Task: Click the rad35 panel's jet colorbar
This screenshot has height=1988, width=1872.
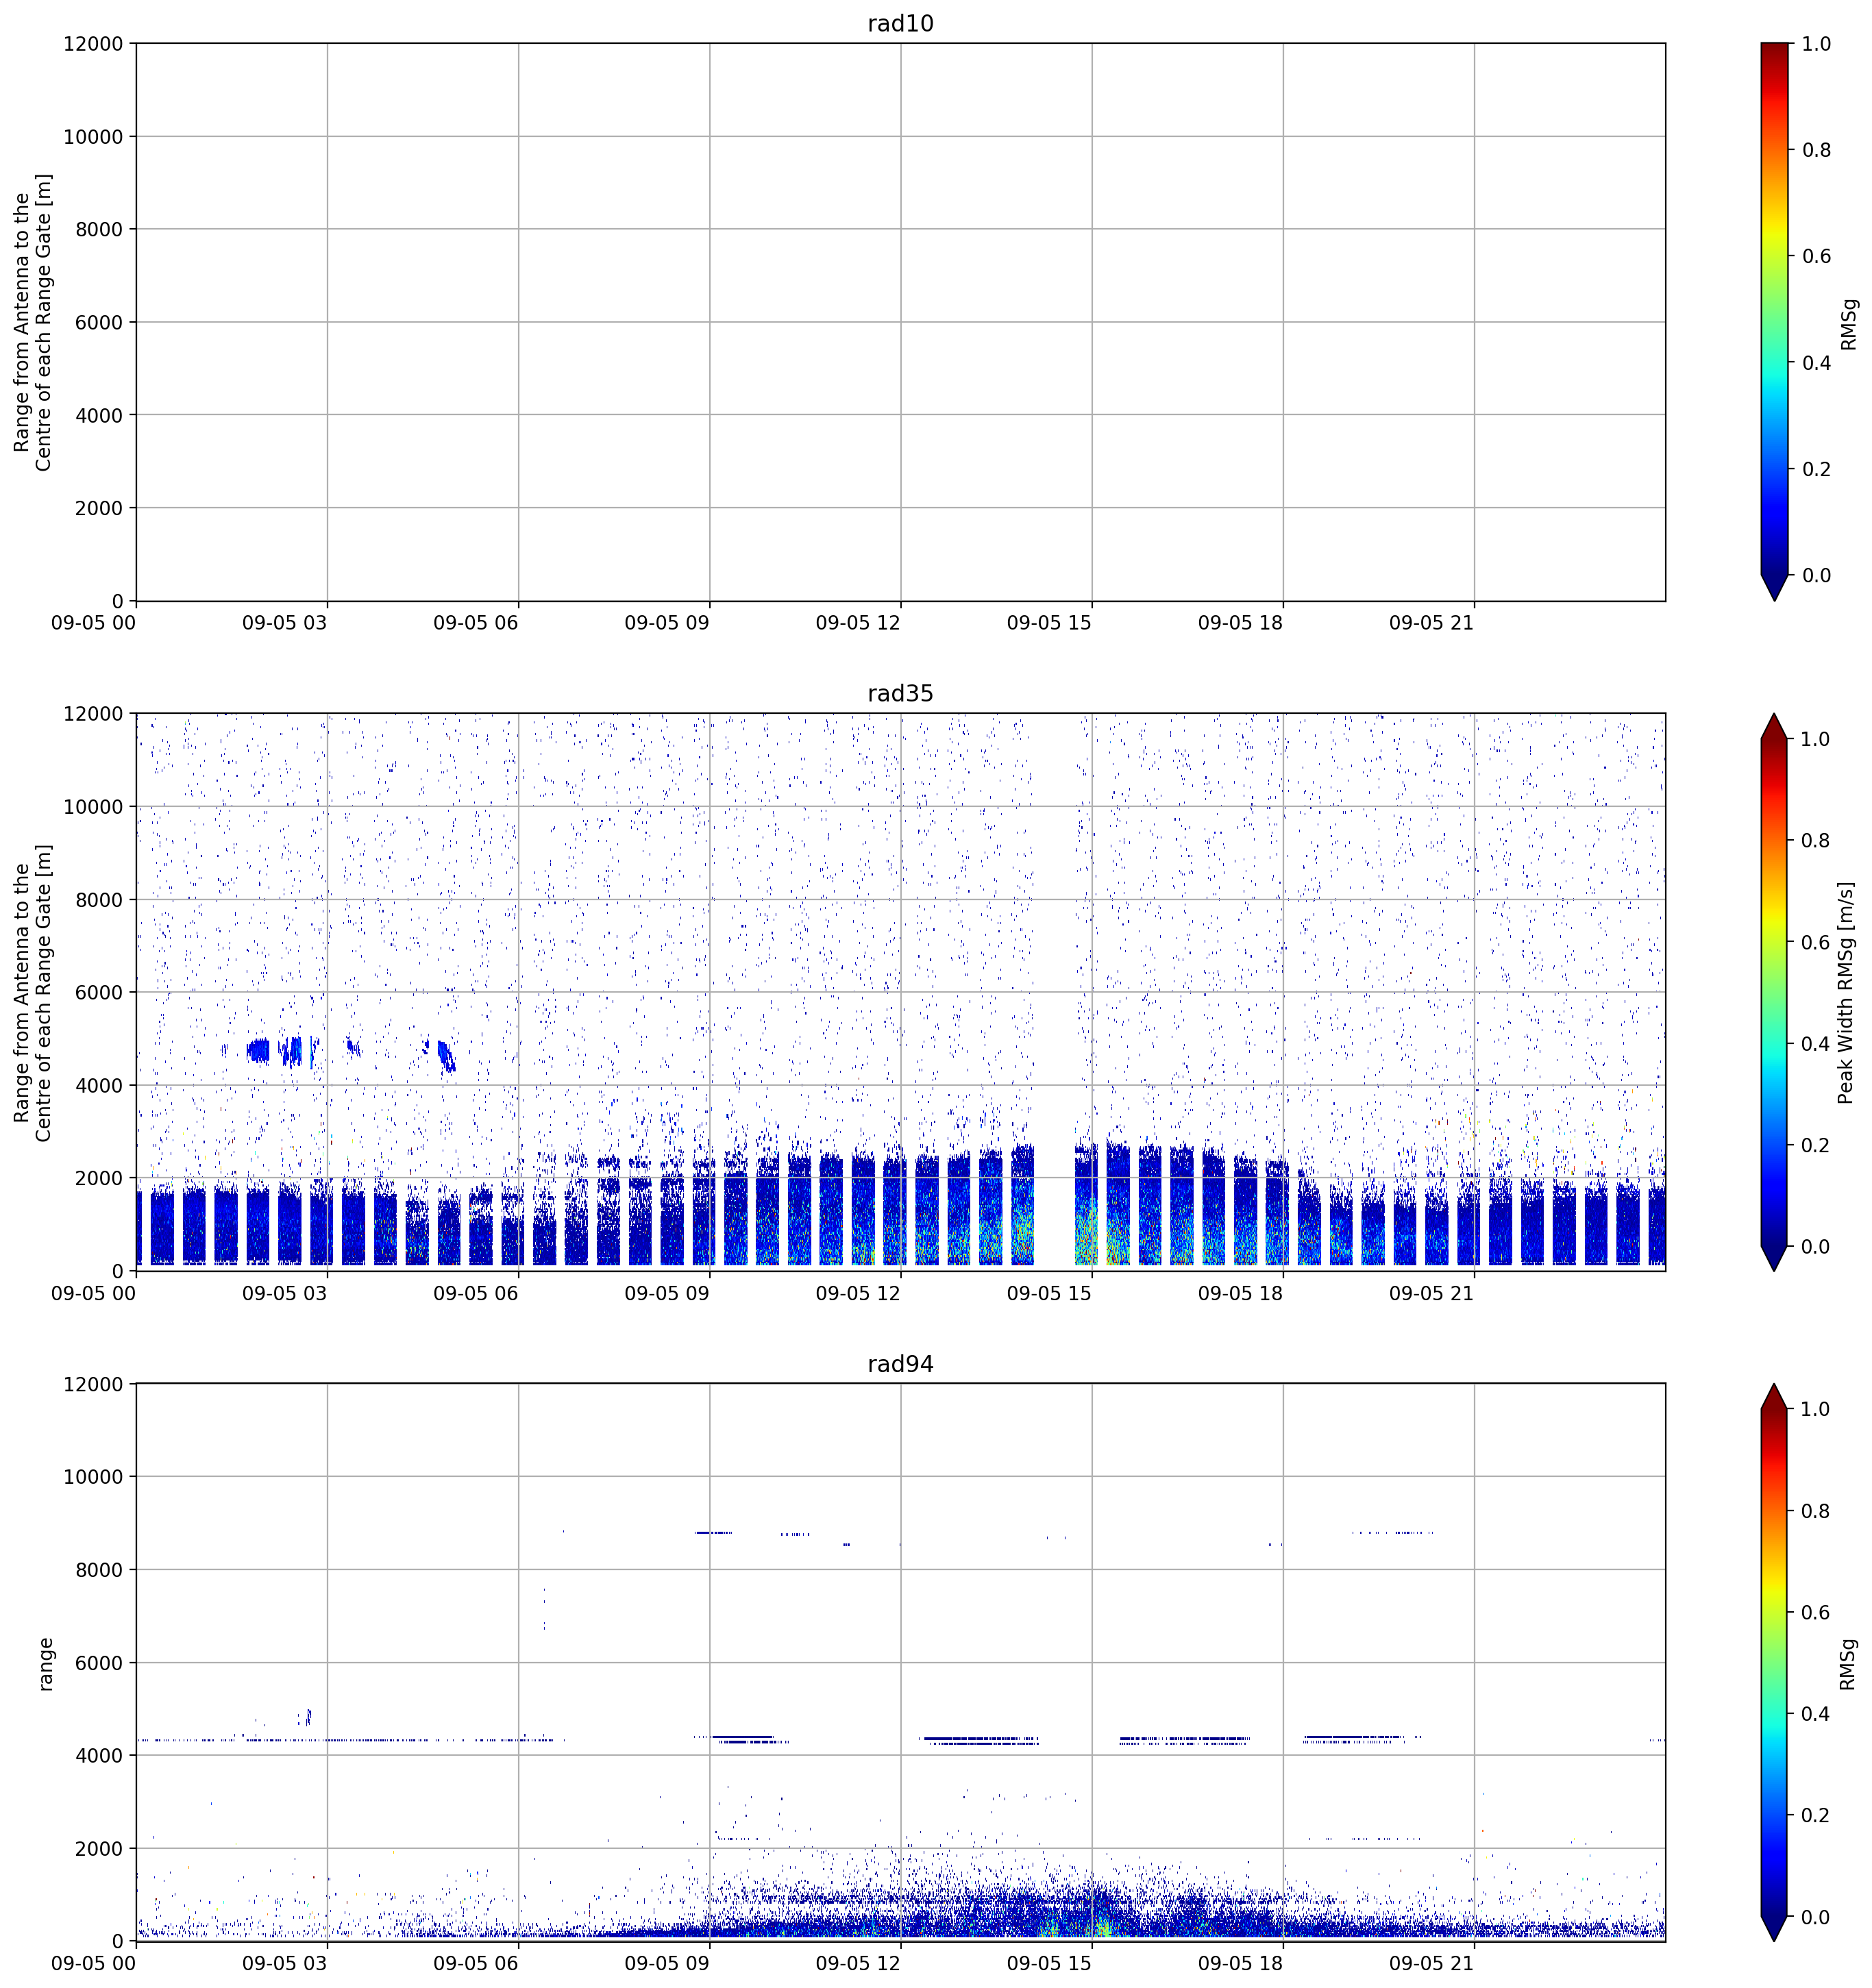Action: [x=1774, y=992]
